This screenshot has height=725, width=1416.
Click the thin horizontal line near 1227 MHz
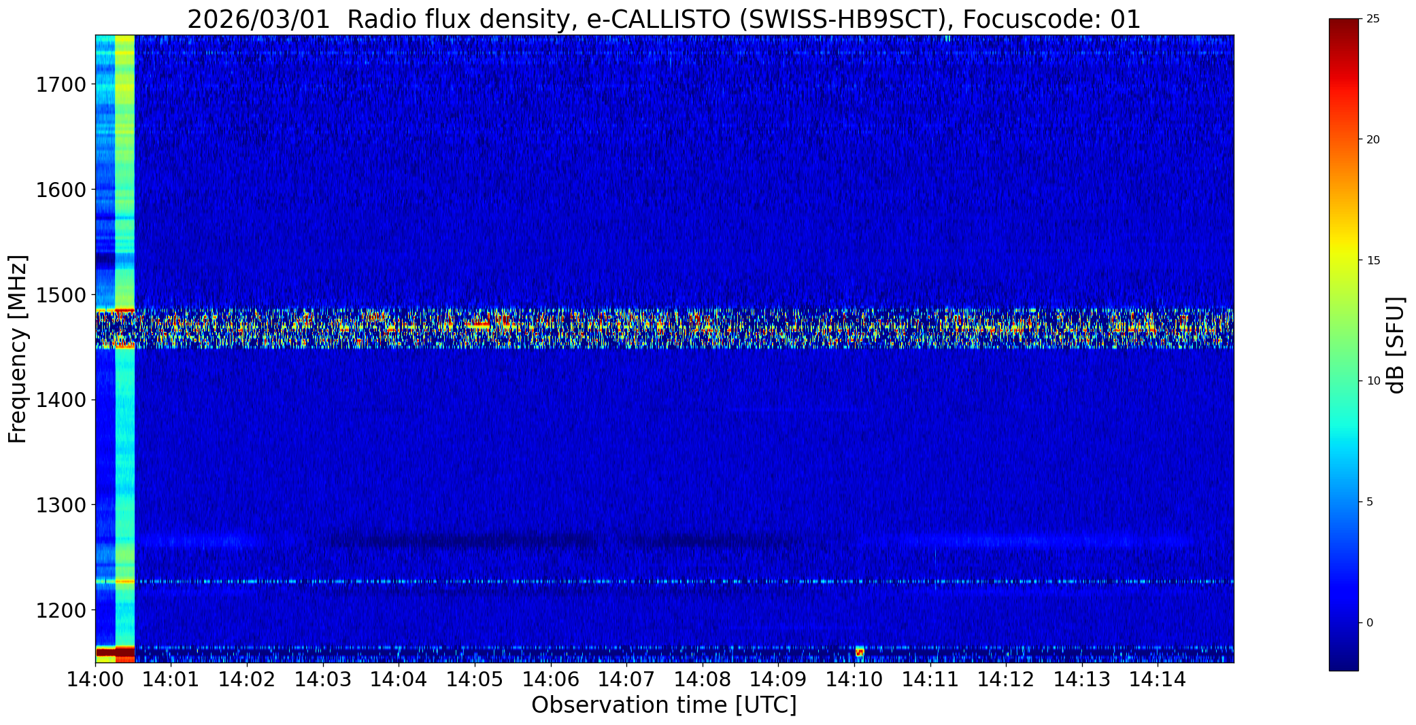664,582
